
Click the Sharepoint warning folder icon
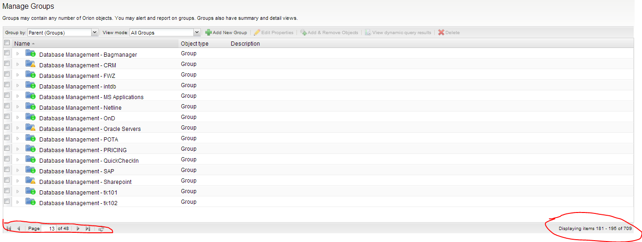click(x=31, y=181)
